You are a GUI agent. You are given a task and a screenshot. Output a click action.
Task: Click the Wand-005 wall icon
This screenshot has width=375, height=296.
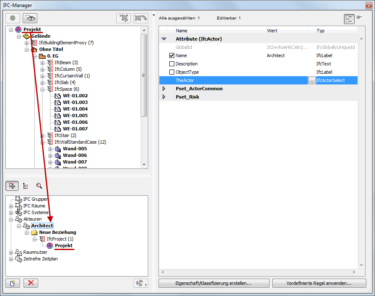58,149
